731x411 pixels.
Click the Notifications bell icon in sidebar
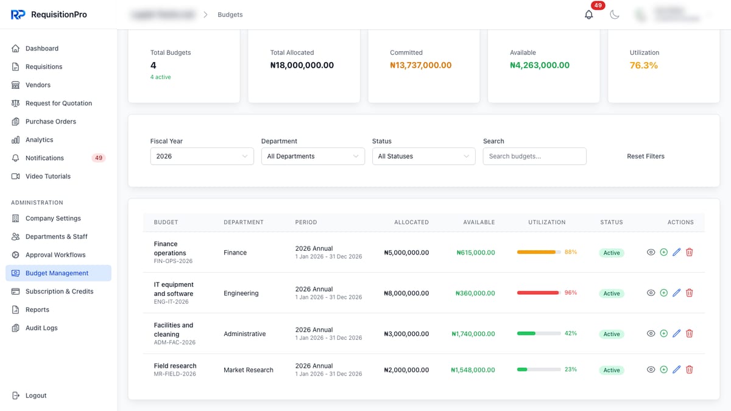16,158
